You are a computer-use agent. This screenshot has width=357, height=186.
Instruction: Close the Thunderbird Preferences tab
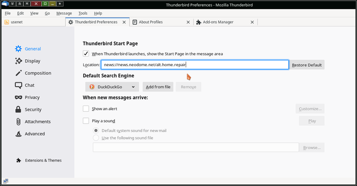point(124,22)
